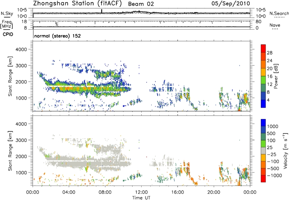Click the "N.Sky" legend label
Screen dimensions: 289x200
pyautogui.click(x=7, y=13)
